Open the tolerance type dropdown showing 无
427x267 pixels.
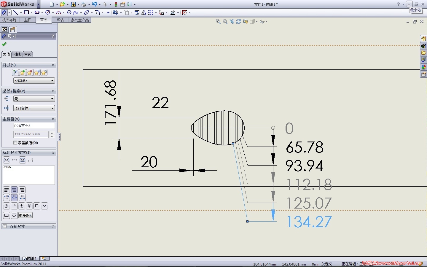pyautogui.click(x=34, y=99)
